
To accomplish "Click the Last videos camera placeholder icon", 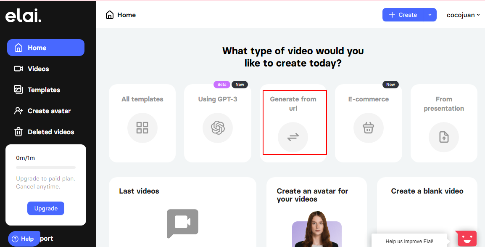I will [x=182, y=223].
